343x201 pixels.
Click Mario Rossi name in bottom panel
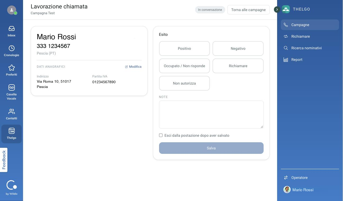[x=303, y=190]
